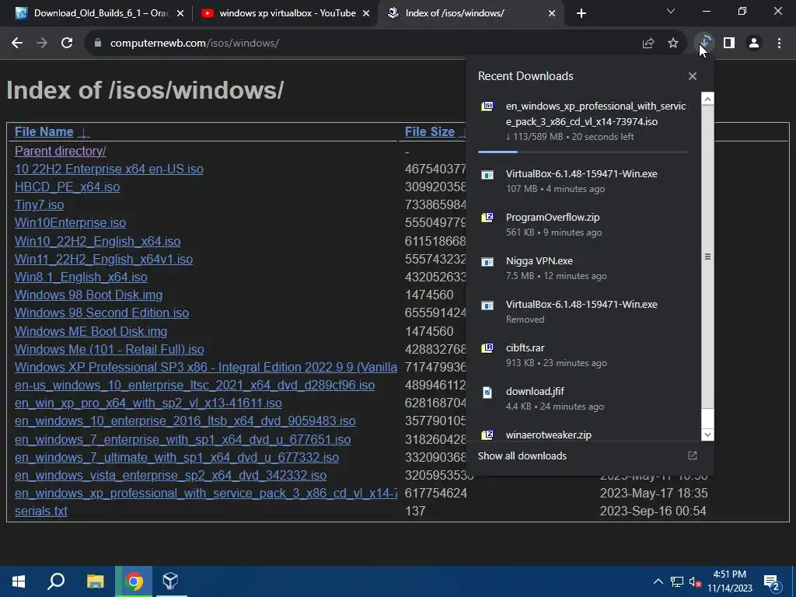The image size is (796, 597).
Task: Open ProgramOverflow.zip download
Action: click(x=583, y=225)
